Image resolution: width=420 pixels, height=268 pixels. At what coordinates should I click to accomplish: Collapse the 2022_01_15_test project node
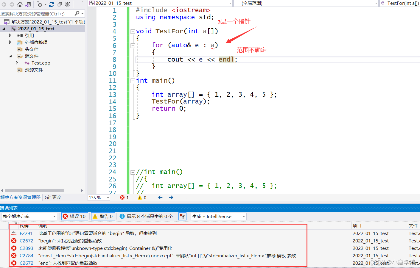coord(4,29)
